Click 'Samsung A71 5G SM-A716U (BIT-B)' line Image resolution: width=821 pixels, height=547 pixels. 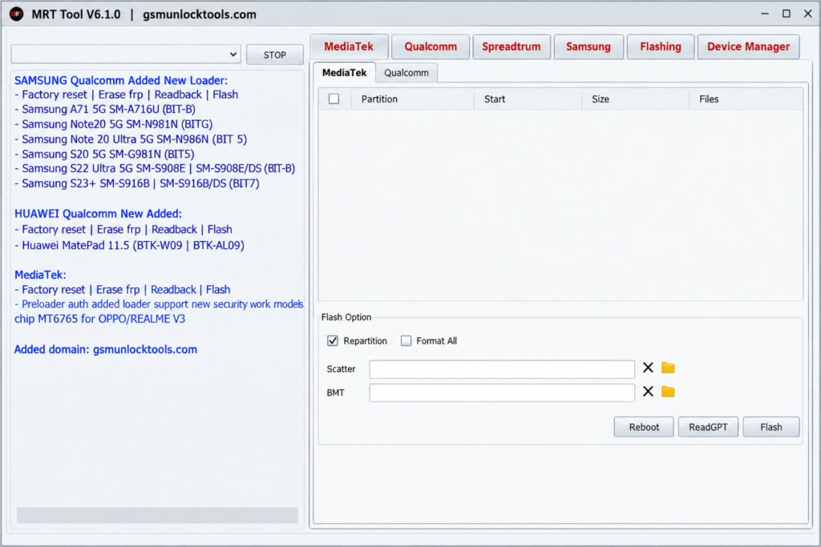point(105,109)
